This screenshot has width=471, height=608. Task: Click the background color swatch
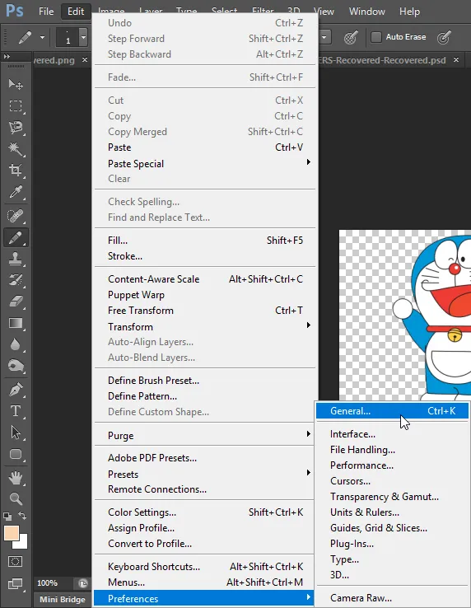point(22,544)
